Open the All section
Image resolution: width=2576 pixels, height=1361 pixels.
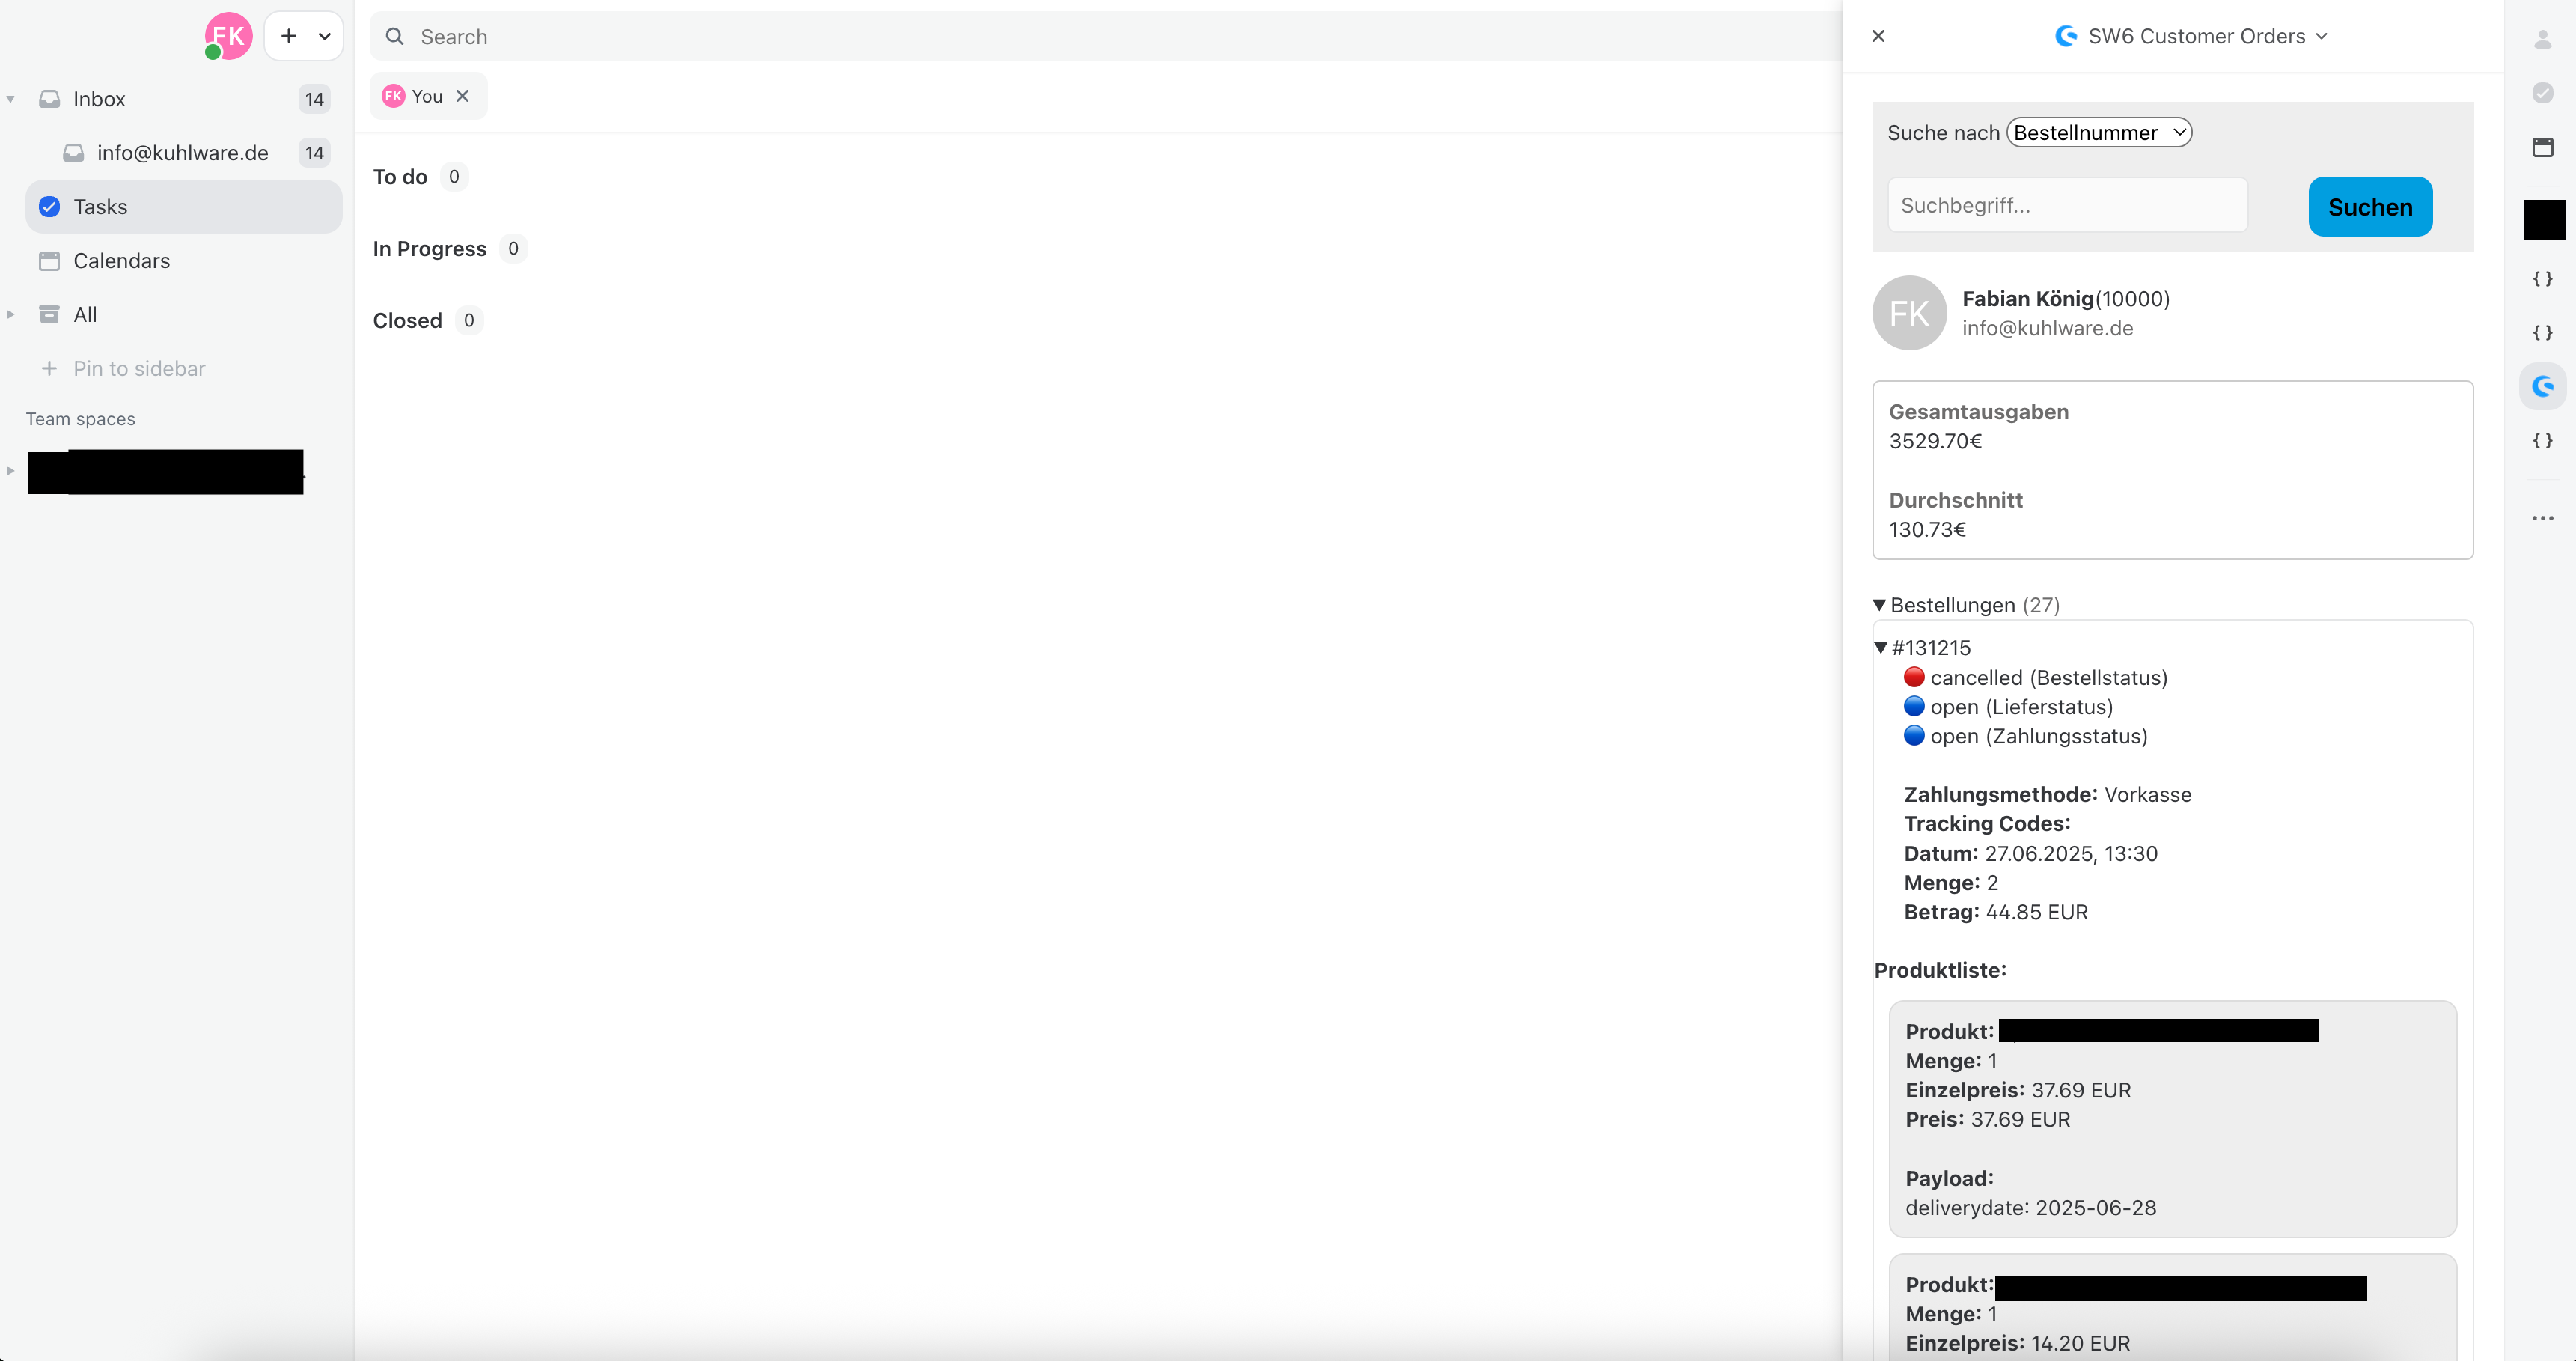[x=184, y=315]
